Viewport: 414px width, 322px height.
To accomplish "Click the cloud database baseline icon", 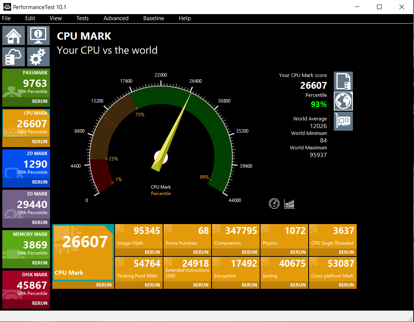I will click(x=14, y=57).
